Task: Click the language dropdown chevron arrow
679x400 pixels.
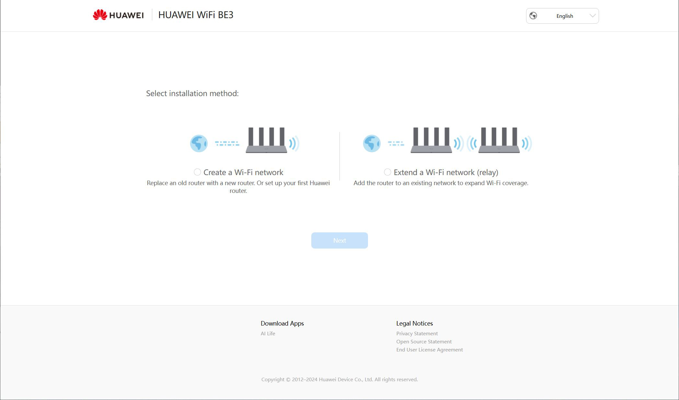Action: click(593, 16)
